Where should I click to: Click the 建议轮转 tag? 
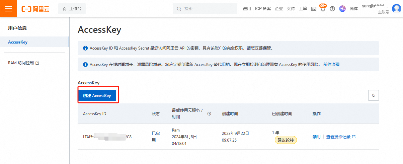click(286, 140)
